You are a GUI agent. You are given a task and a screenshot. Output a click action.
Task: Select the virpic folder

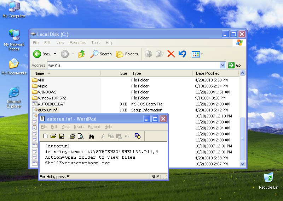(x=39, y=86)
